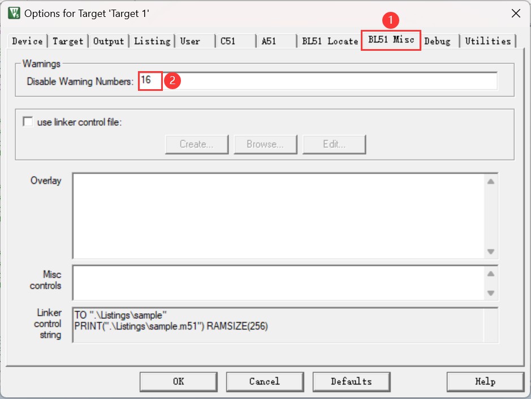Click the Browse... button
The image size is (531, 399).
[x=266, y=144]
